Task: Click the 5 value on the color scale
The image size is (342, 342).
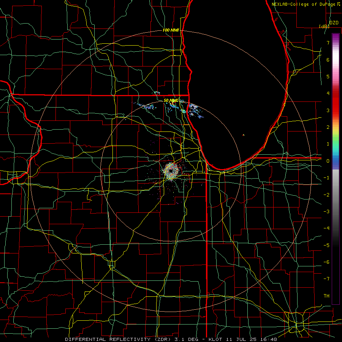Action: 328,76
